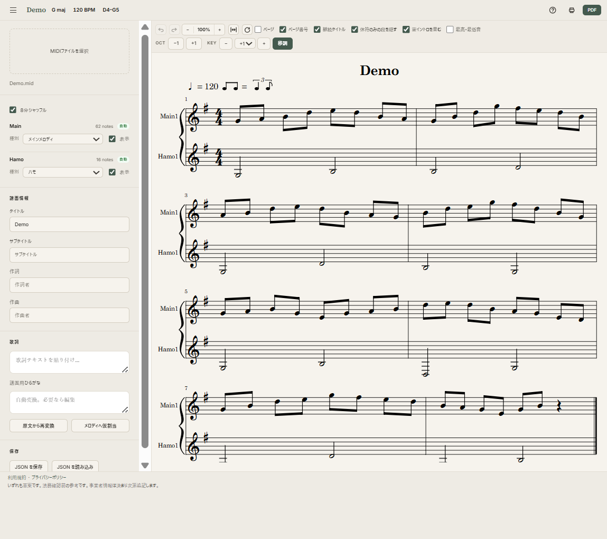
Task: Click プライバシーポリシー link in footer
Action: pos(49,478)
